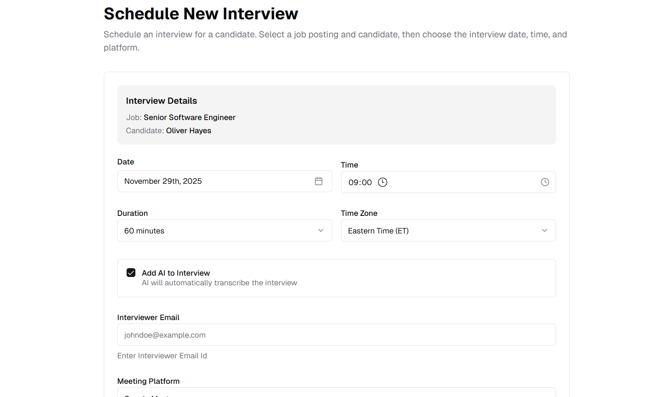Expand the Duration list via its chevron
Image resolution: width=658 pixels, height=397 pixels.
(x=320, y=230)
